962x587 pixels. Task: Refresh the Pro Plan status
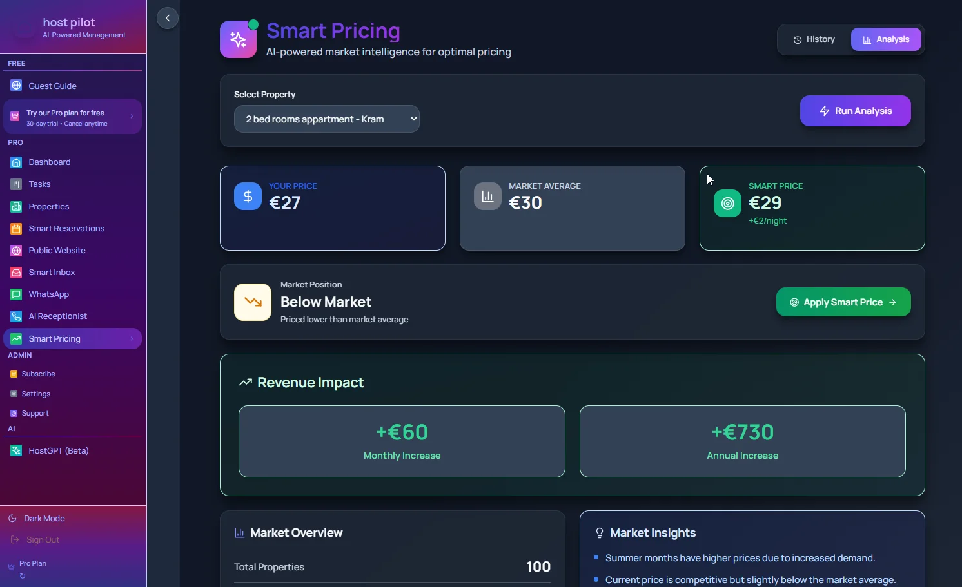(x=23, y=577)
